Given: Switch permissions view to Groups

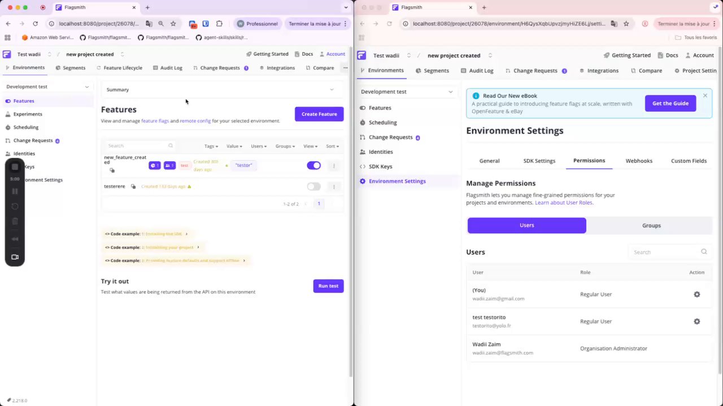Looking at the screenshot, I should (x=651, y=226).
